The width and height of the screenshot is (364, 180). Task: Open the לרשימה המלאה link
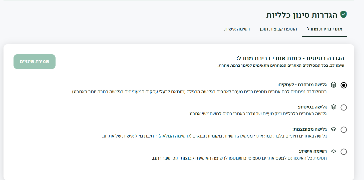[x=175, y=136]
